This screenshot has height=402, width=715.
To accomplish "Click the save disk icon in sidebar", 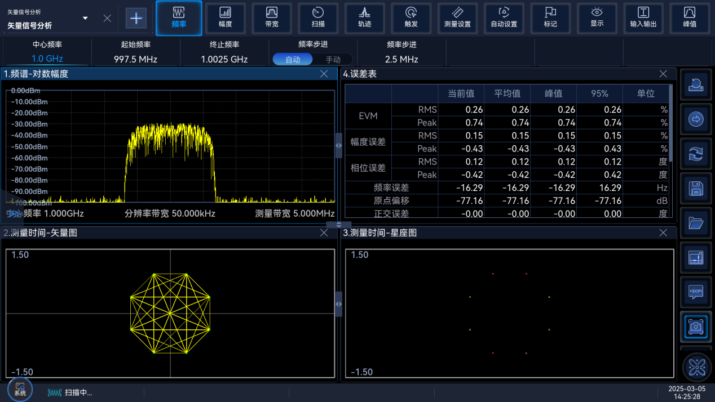I will tap(696, 189).
